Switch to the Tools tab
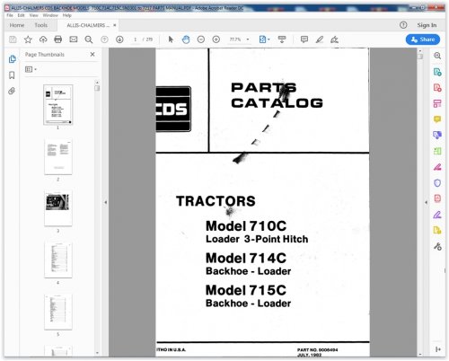Image resolution: width=449 pixels, height=361 pixels. click(41, 25)
